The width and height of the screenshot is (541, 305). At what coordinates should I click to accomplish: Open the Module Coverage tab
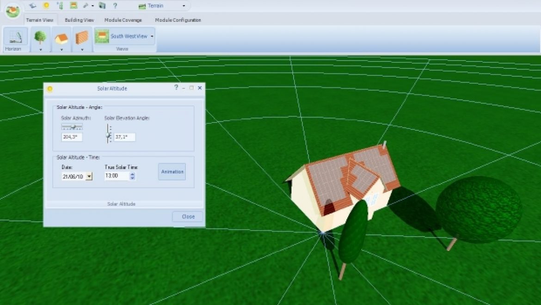(x=123, y=20)
